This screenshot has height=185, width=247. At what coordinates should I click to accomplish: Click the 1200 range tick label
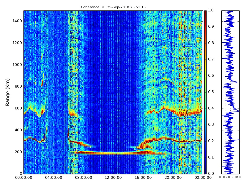click(x=17, y=43)
